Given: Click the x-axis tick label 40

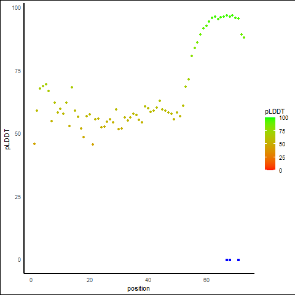Looking at the screenshot, I should (148, 280).
